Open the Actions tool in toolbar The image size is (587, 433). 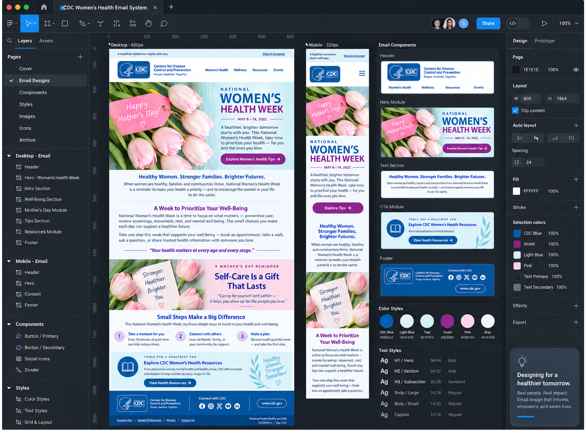[133, 24]
